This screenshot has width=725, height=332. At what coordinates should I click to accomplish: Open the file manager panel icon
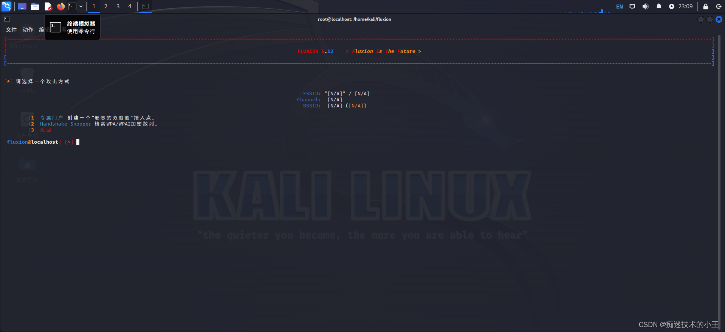(35, 6)
